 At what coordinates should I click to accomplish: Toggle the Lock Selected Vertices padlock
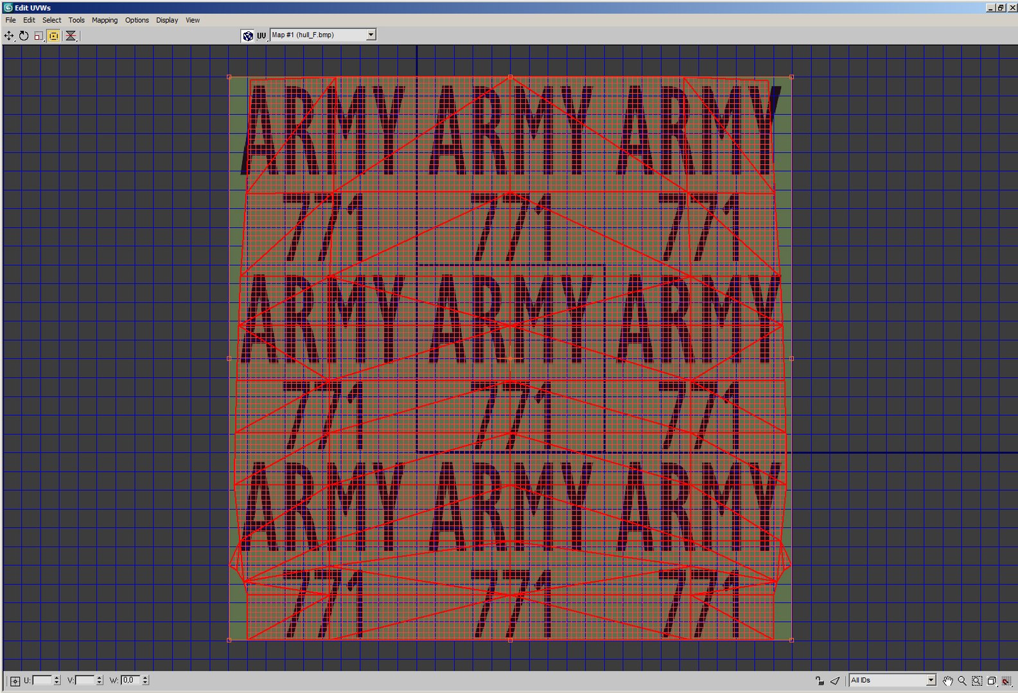tap(820, 680)
